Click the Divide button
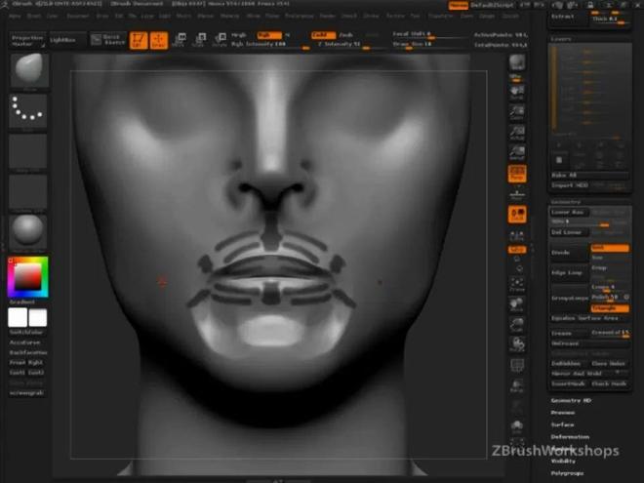 pyautogui.click(x=569, y=253)
